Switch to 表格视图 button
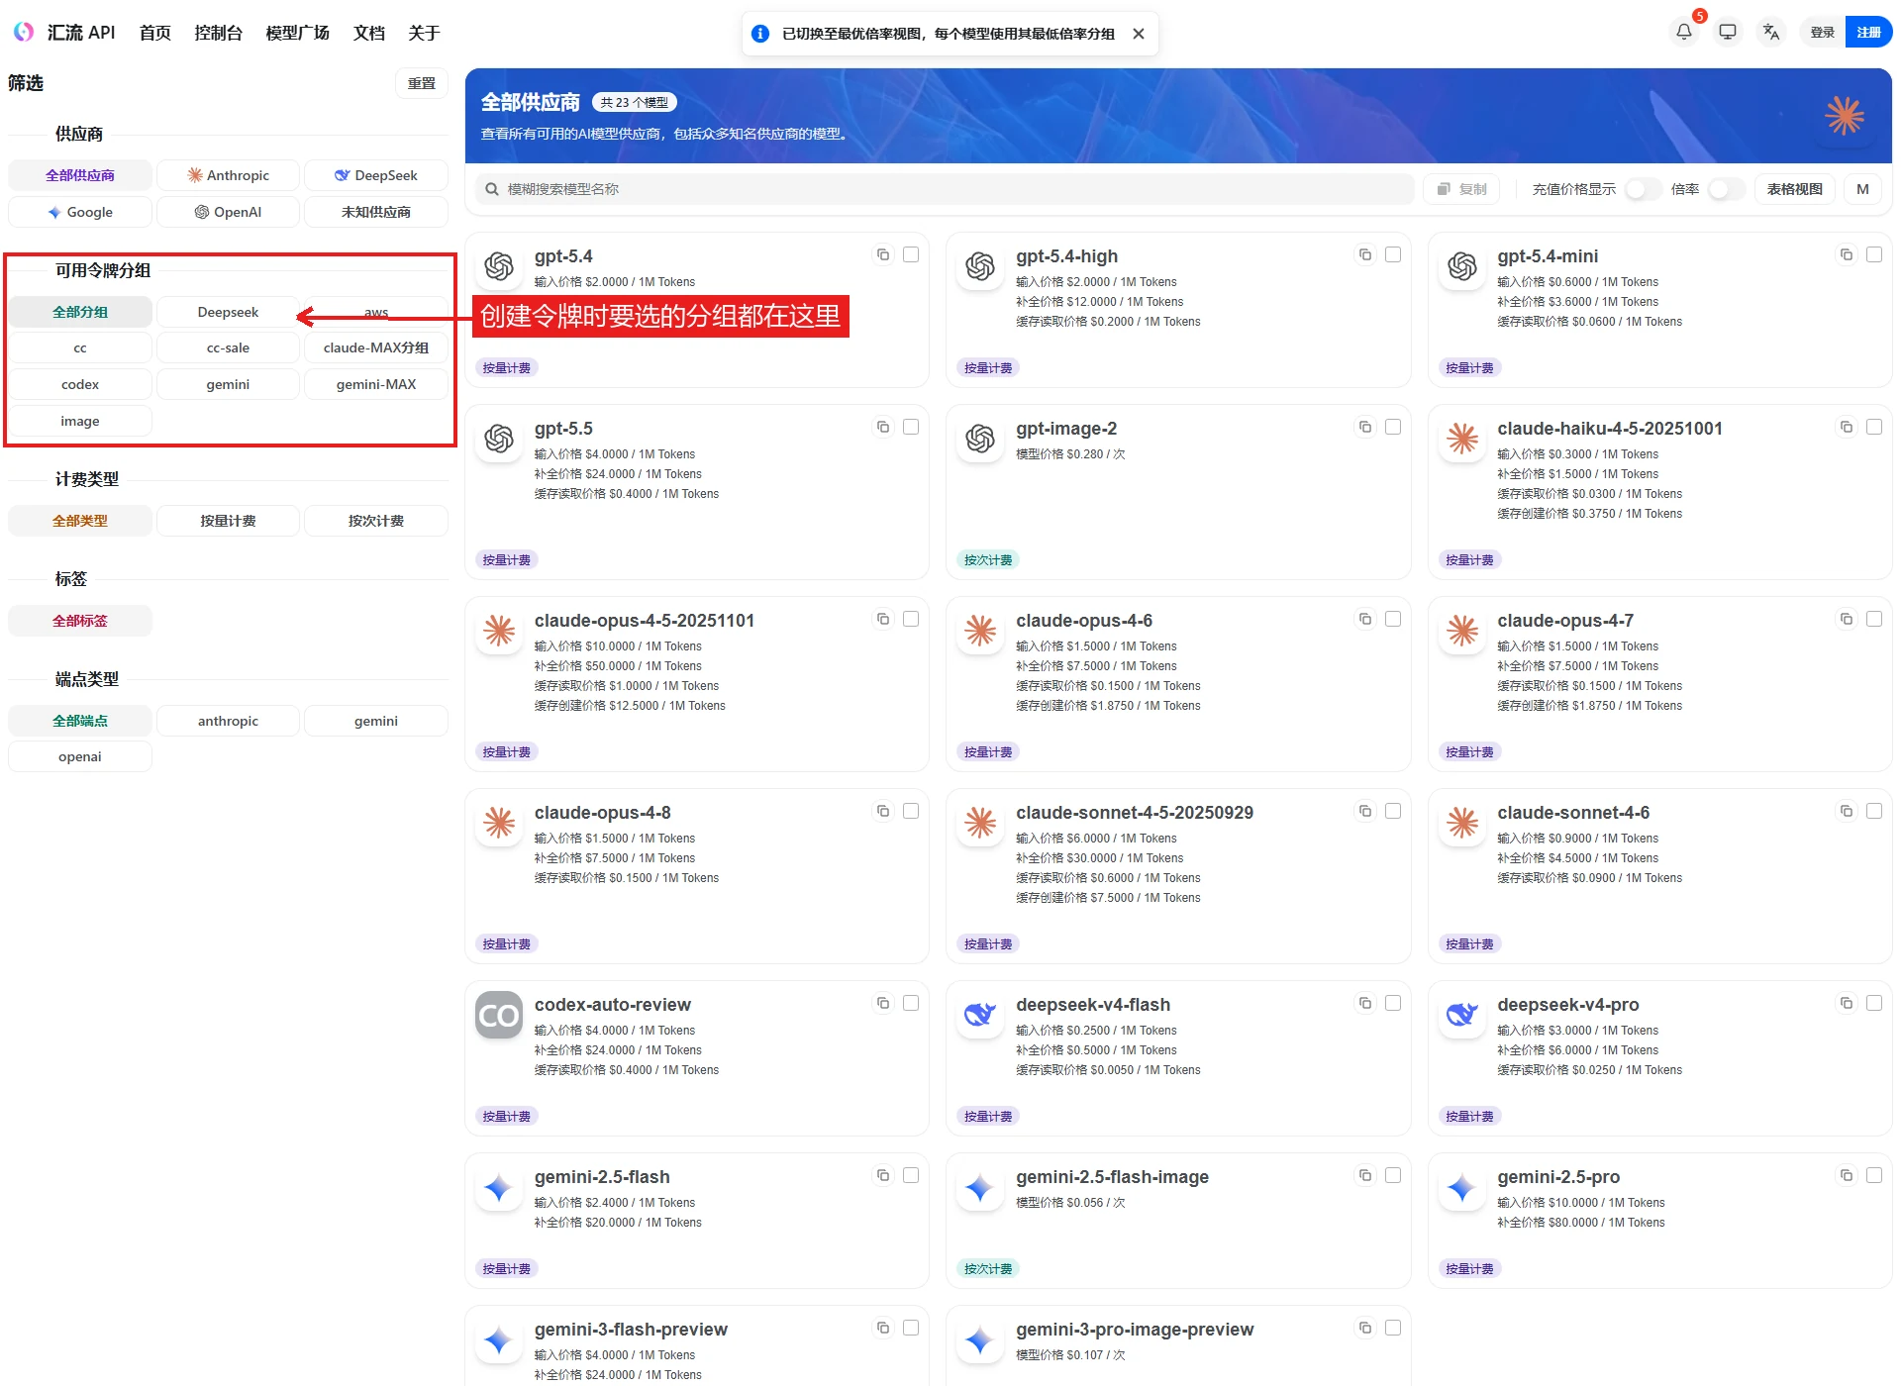 (x=1794, y=189)
